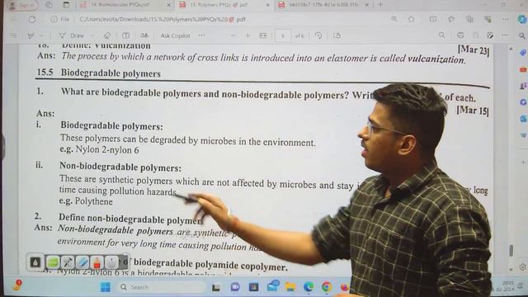Open Microsoft Edge from the taskbar

[x=308, y=287]
